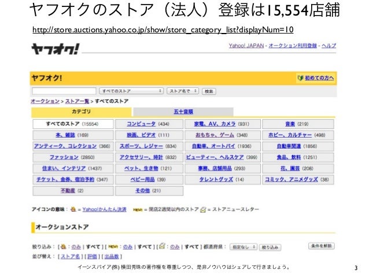Open the 音楽 category
This screenshot has height=277, width=369.
(290, 124)
